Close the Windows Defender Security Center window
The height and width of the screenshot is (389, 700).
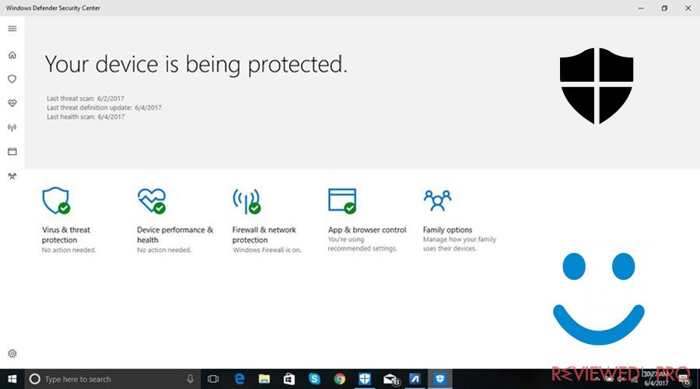tap(688, 8)
